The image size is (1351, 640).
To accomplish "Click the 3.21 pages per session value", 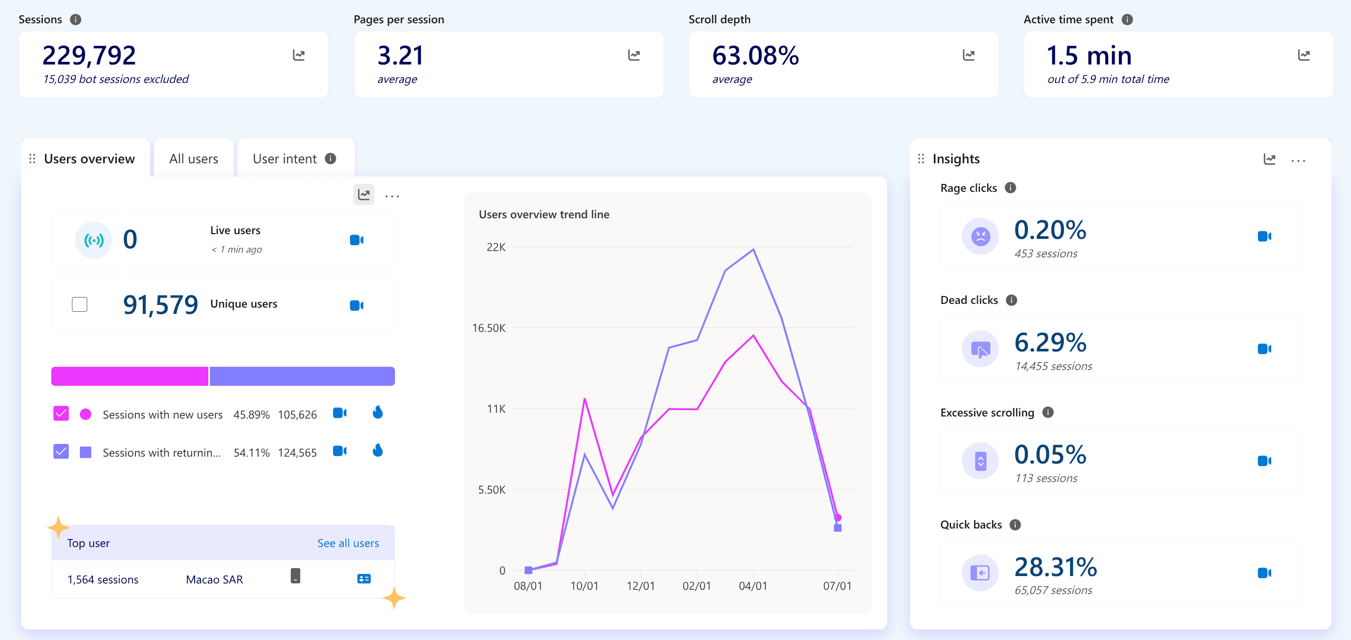I will [x=400, y=55].
